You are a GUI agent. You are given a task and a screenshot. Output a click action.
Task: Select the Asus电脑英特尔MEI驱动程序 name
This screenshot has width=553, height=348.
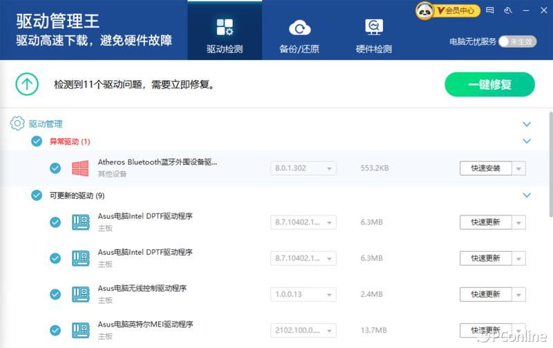coord(145,324)
